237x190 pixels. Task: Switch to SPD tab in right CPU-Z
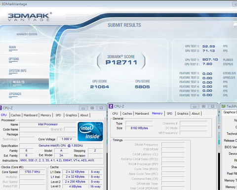click(170, 114)
